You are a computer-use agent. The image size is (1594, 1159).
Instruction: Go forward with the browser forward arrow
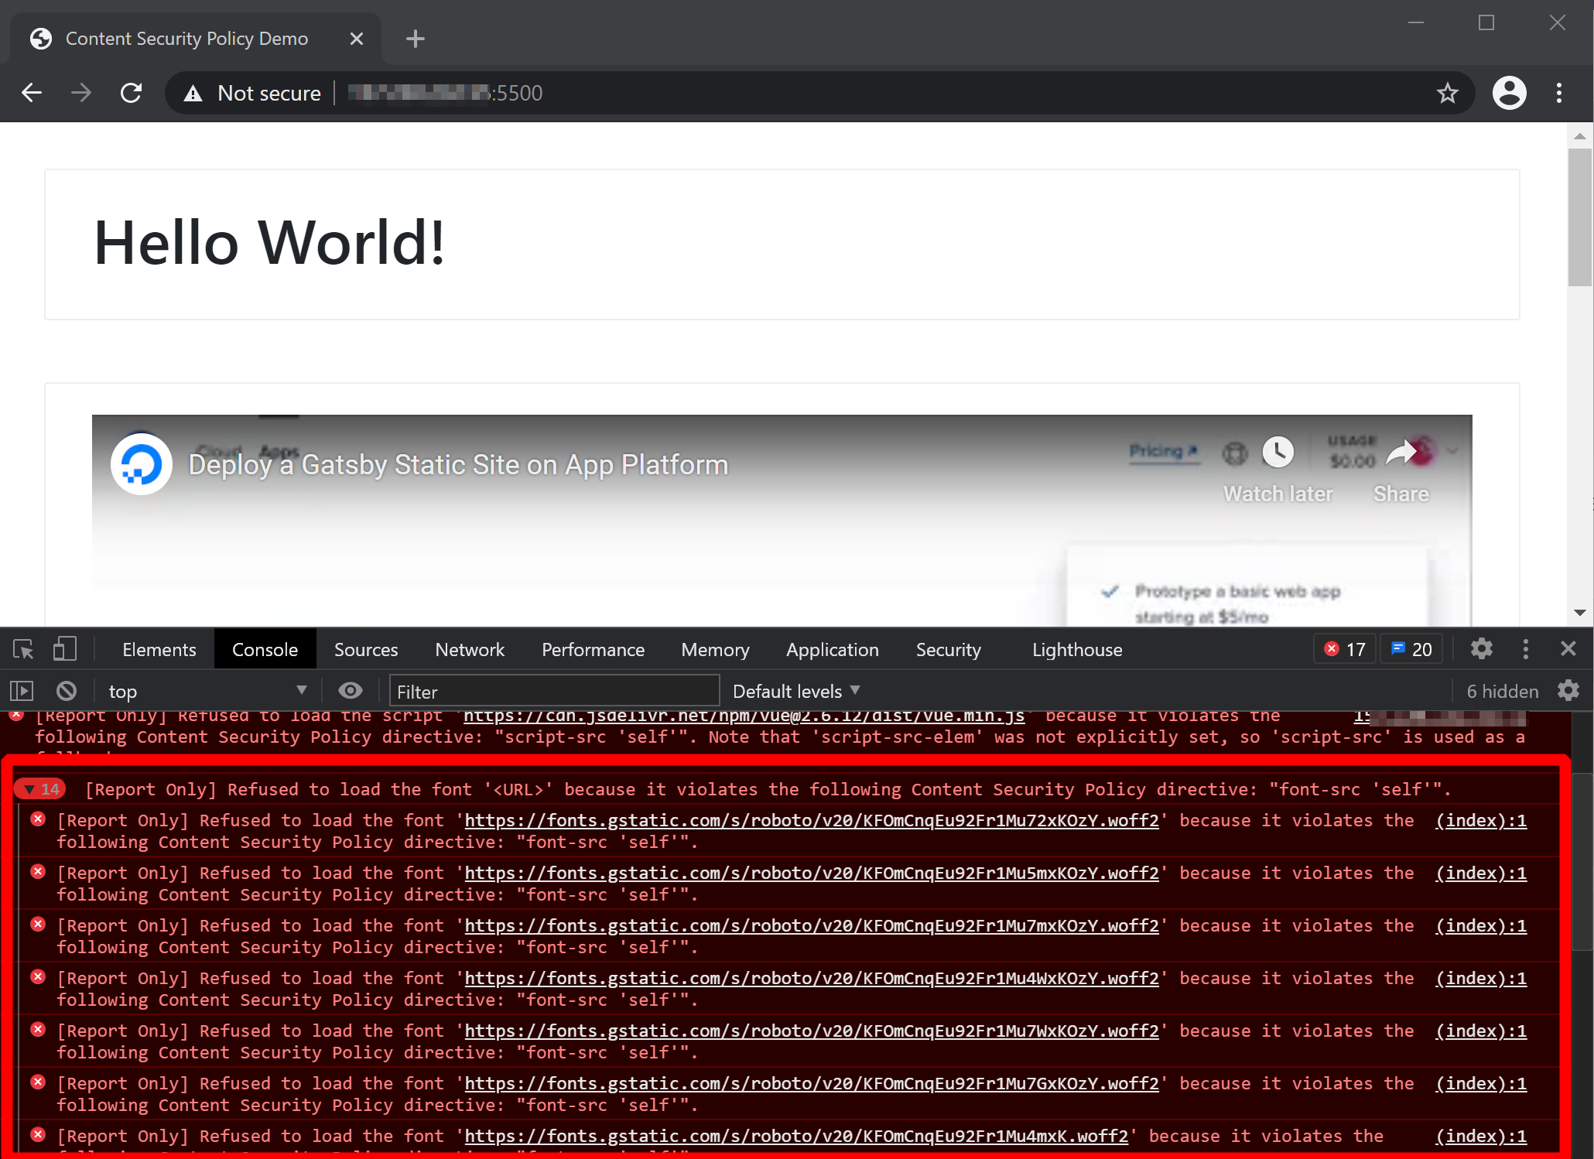pyautogui.click(x=81, y=93)
